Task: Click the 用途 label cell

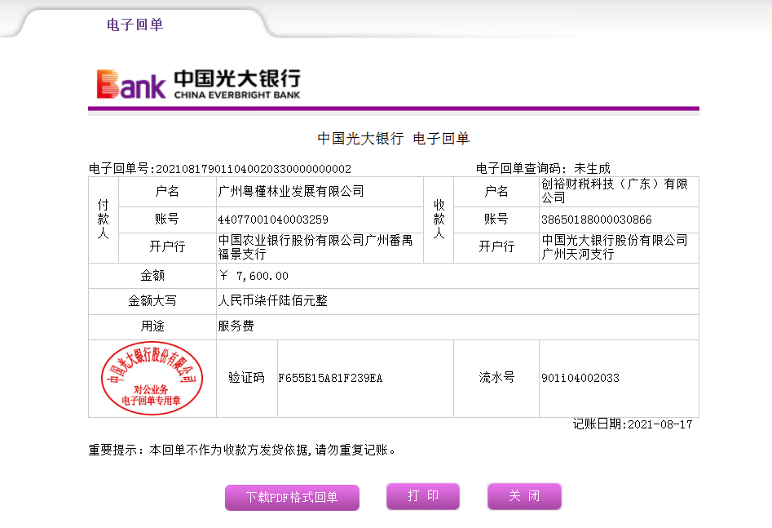Action: [152, 326]
